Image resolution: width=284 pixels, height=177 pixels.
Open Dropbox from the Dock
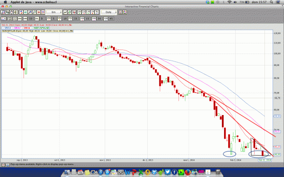(x=154, y=172)
